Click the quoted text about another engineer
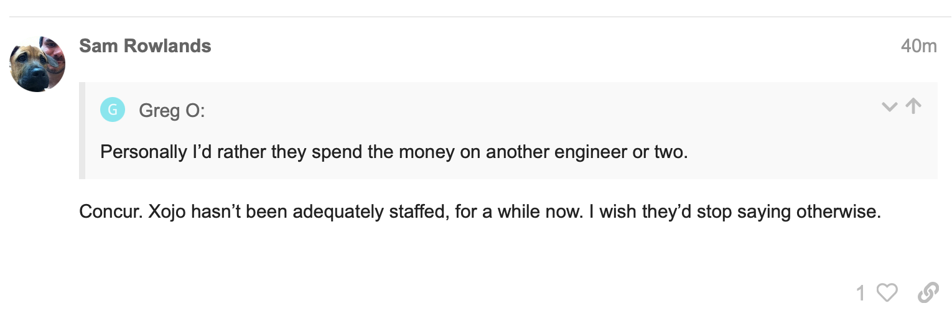Viewport: 952px width, 321px height. point(394,152)
